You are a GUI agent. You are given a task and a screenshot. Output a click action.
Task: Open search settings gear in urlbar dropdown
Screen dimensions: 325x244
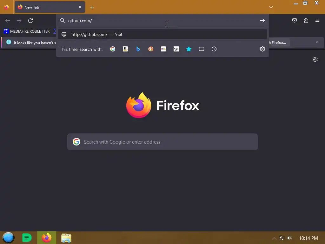(262, 49)
